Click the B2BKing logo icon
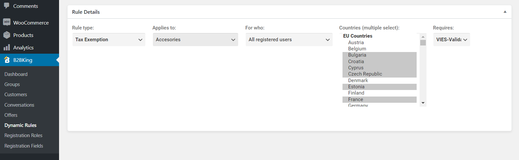The image size is (519, 160). (x=7, y=60)
